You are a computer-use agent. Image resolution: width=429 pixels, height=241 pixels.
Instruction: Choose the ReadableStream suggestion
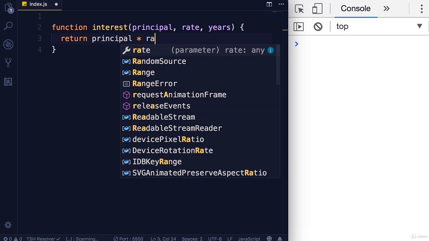pyautogui.click(x=198, y=117)
